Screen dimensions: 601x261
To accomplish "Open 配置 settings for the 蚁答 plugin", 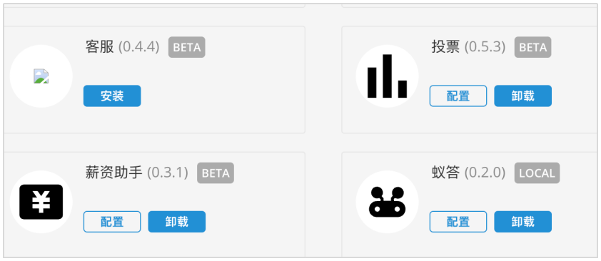I will point(458,222).
